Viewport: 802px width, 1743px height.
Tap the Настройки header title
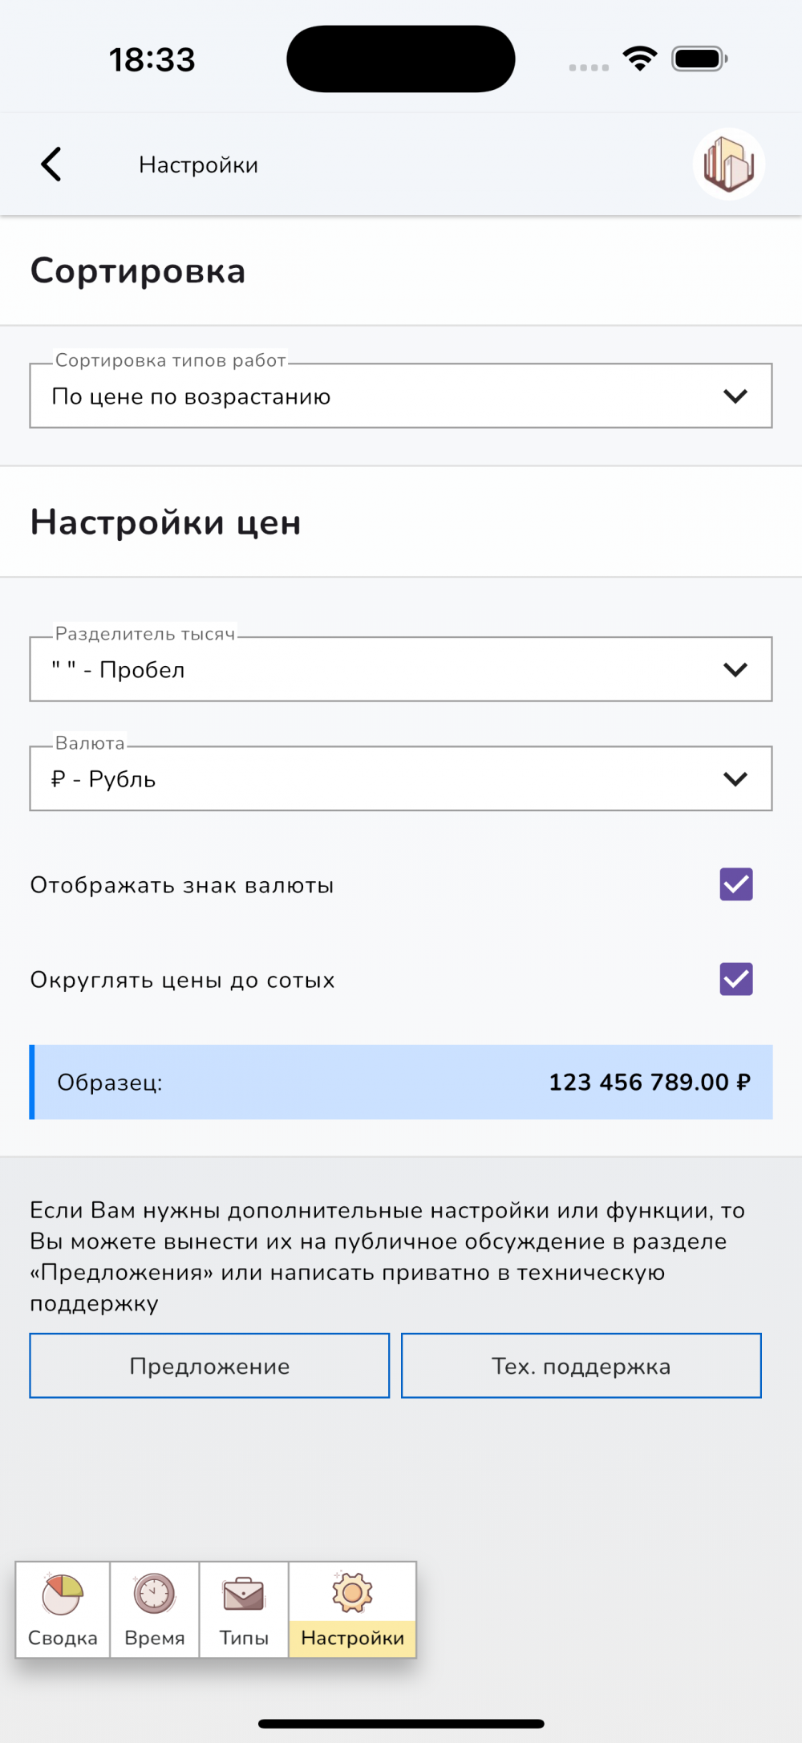point(198,165)
